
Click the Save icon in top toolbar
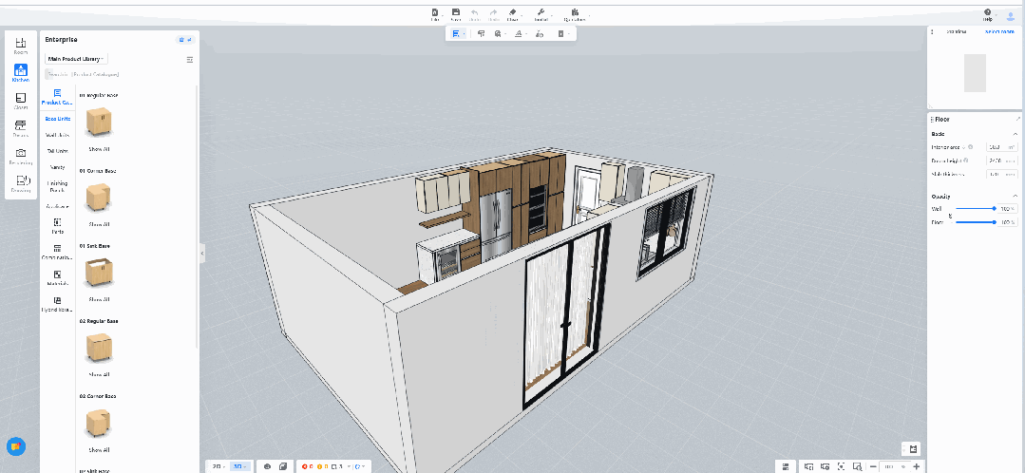click(x=456, y=14)
